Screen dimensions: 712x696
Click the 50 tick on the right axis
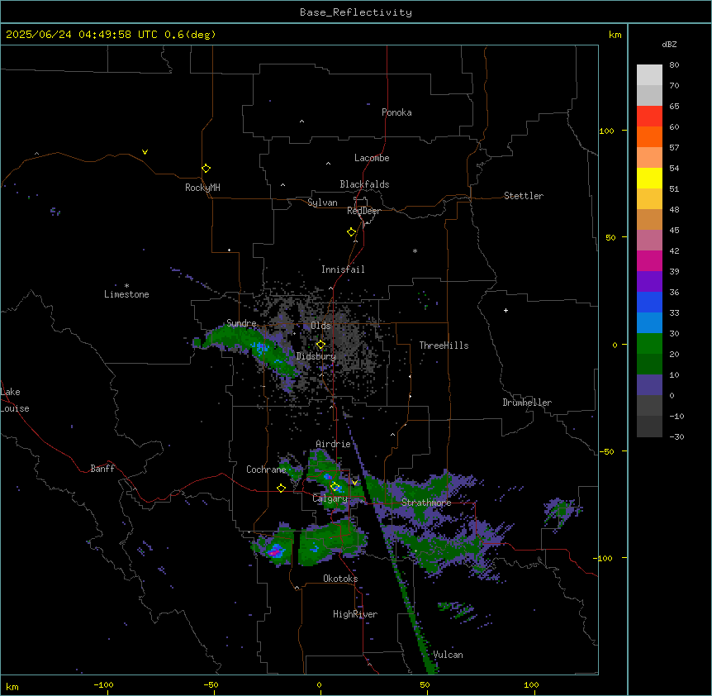(x=610, y=237)
